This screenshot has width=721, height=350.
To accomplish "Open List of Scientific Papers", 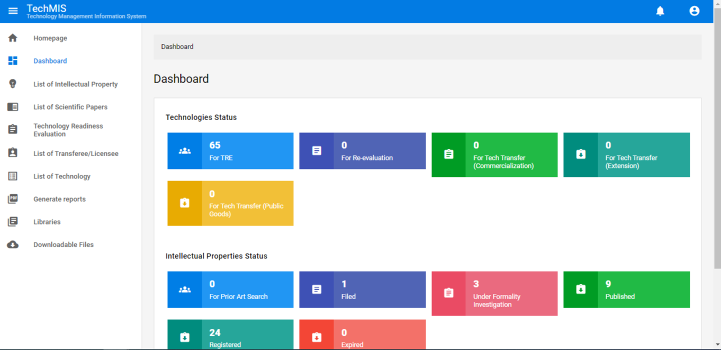I will point(70,107).
